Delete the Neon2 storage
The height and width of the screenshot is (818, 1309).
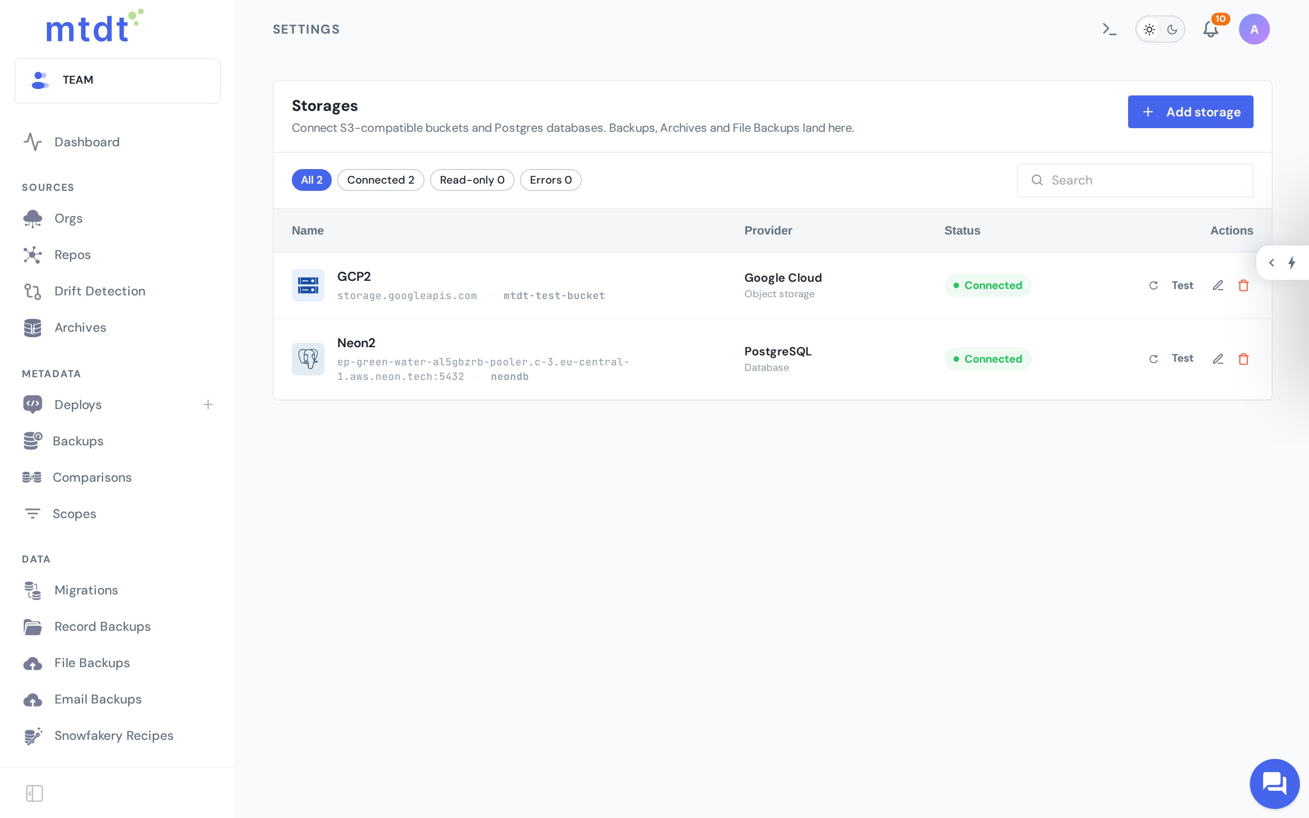click(1244, 359)
